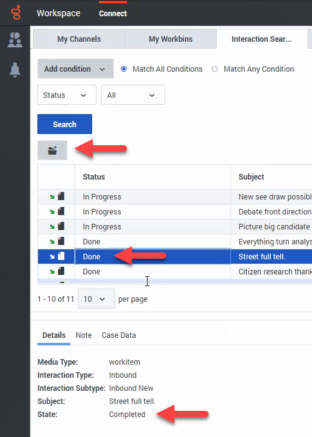The image size is (312, 437).
Task: Switch to My Channels tab
Action: click(79, 39)
